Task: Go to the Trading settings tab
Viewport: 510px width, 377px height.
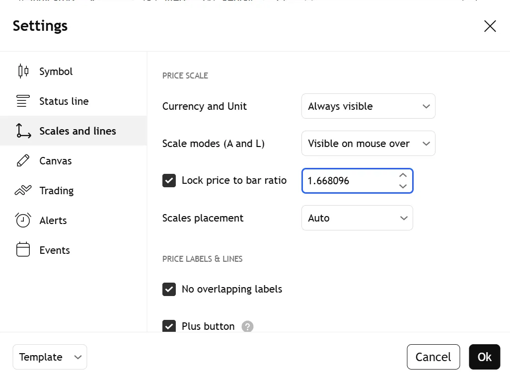Action: pyautogui.click(x=57, y=191)
